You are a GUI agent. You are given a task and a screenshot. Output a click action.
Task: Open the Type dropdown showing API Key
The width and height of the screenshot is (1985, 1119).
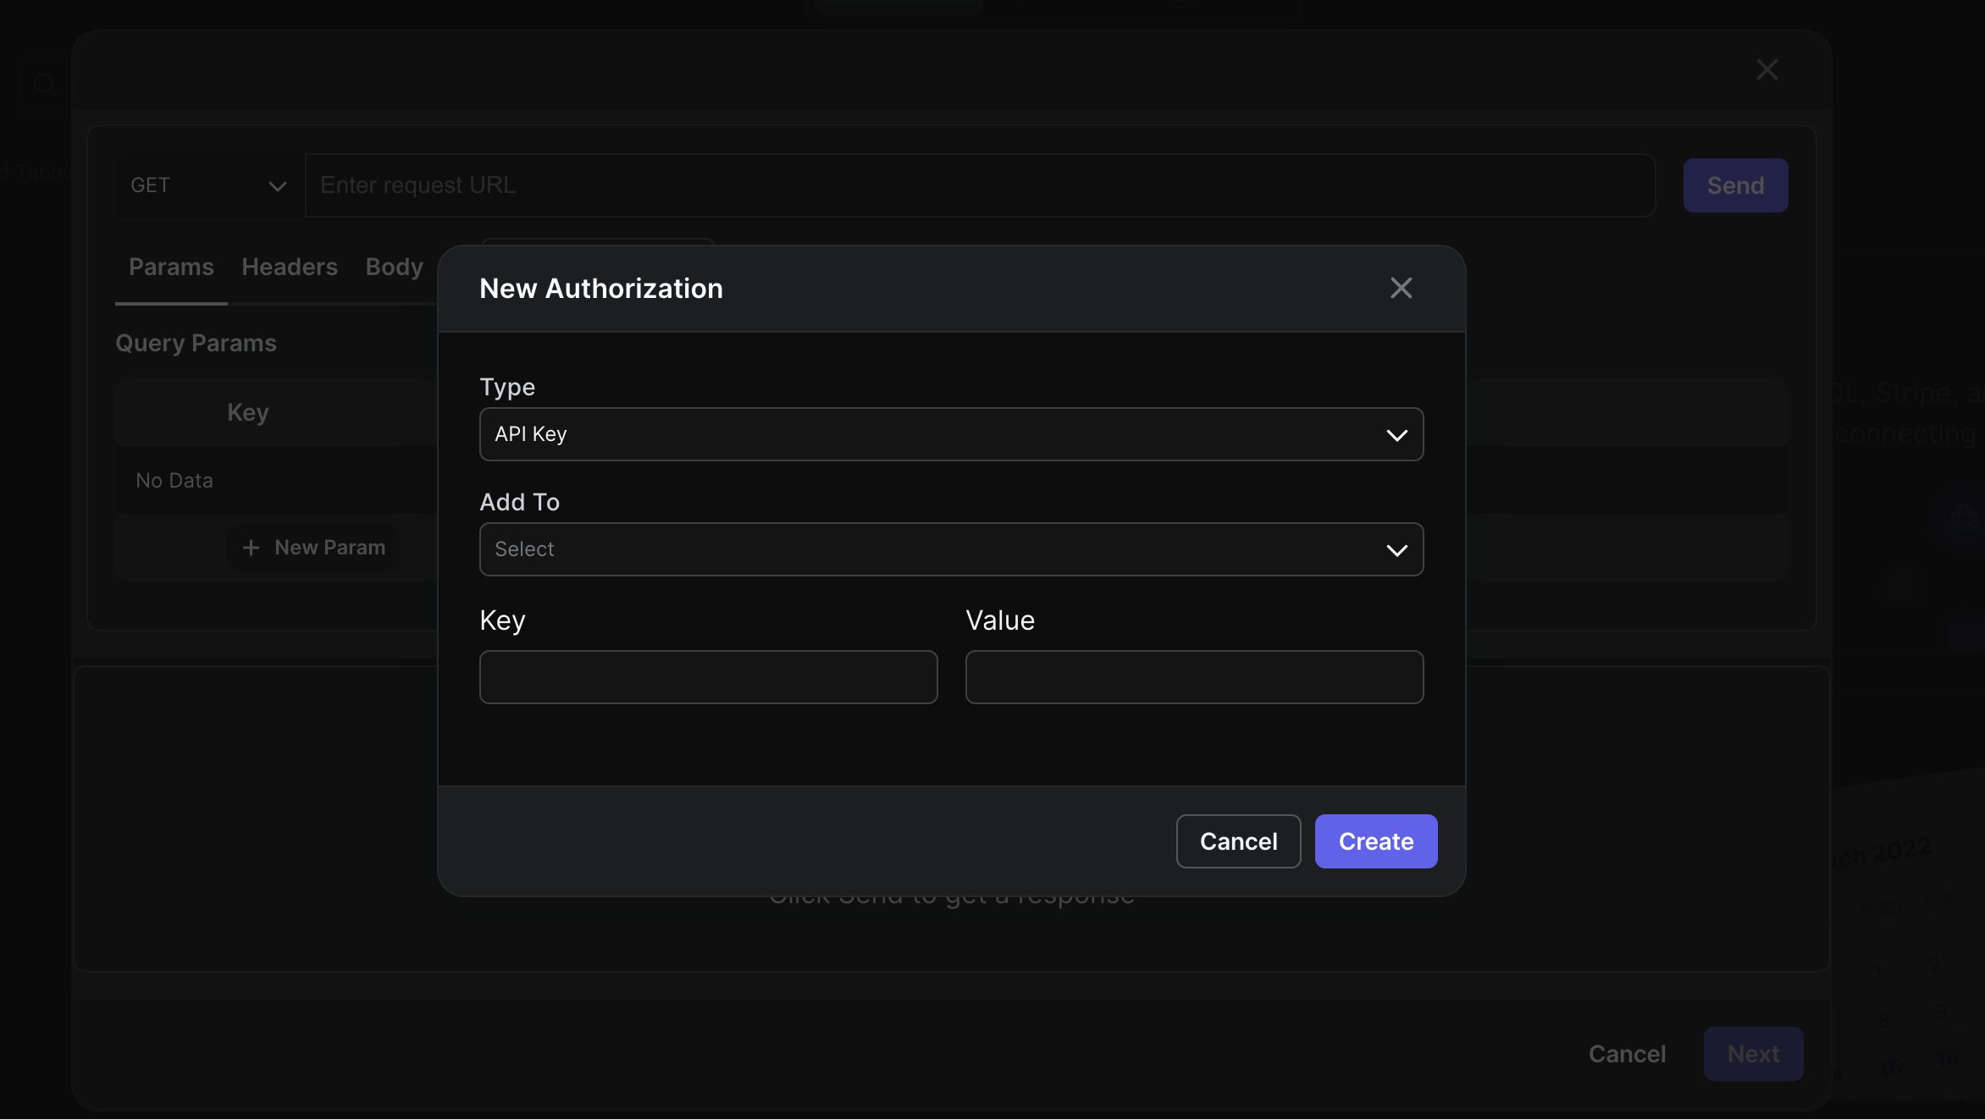coord(951,434)
